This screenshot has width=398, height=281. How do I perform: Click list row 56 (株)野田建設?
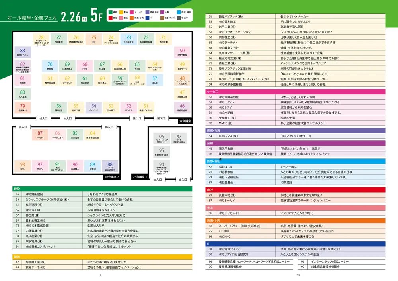pos(102,194)
